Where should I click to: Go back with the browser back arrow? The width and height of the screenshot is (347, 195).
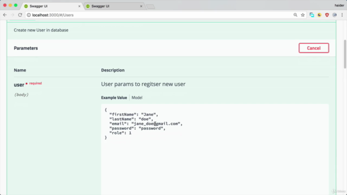pyautogui.click(x=5, y=15)
